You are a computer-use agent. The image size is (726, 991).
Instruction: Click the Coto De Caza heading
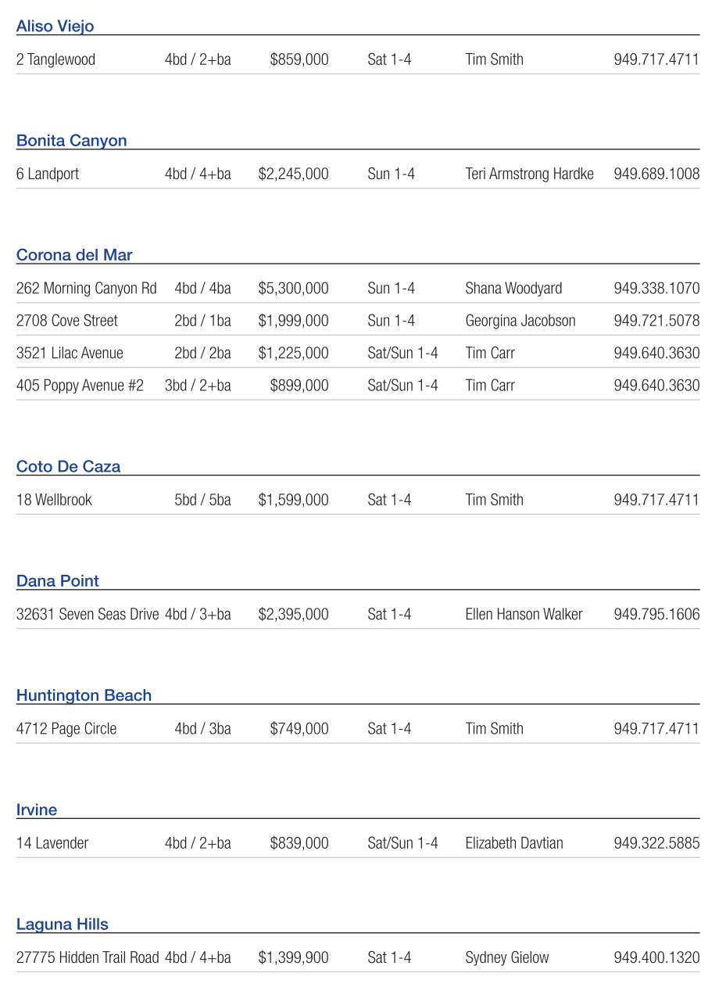pos(68,467)
